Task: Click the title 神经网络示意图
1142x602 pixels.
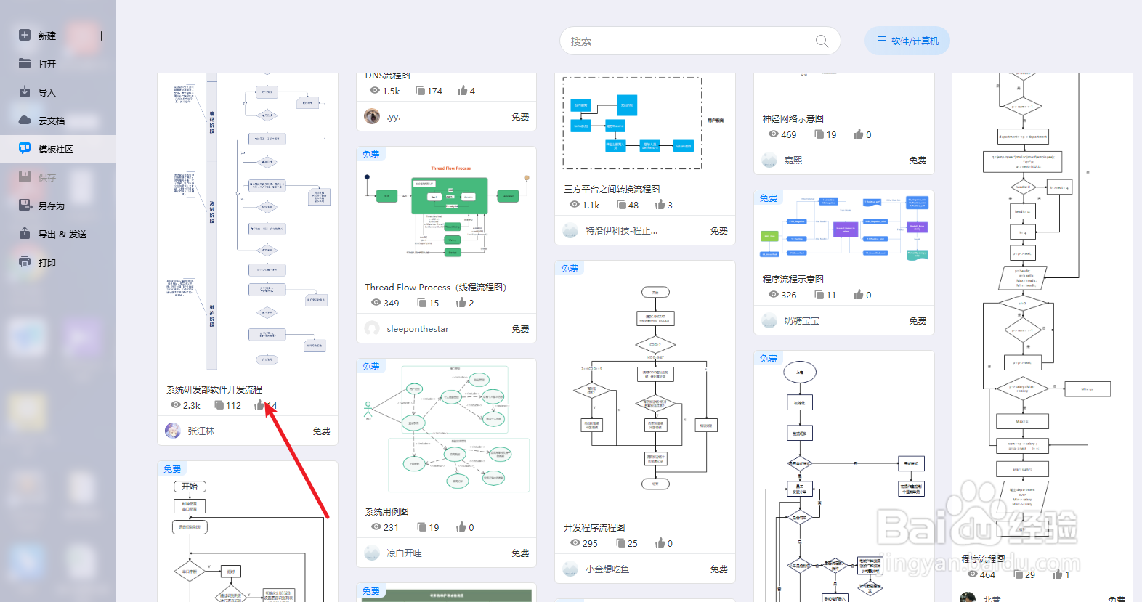Action: (x=793, y=118)
